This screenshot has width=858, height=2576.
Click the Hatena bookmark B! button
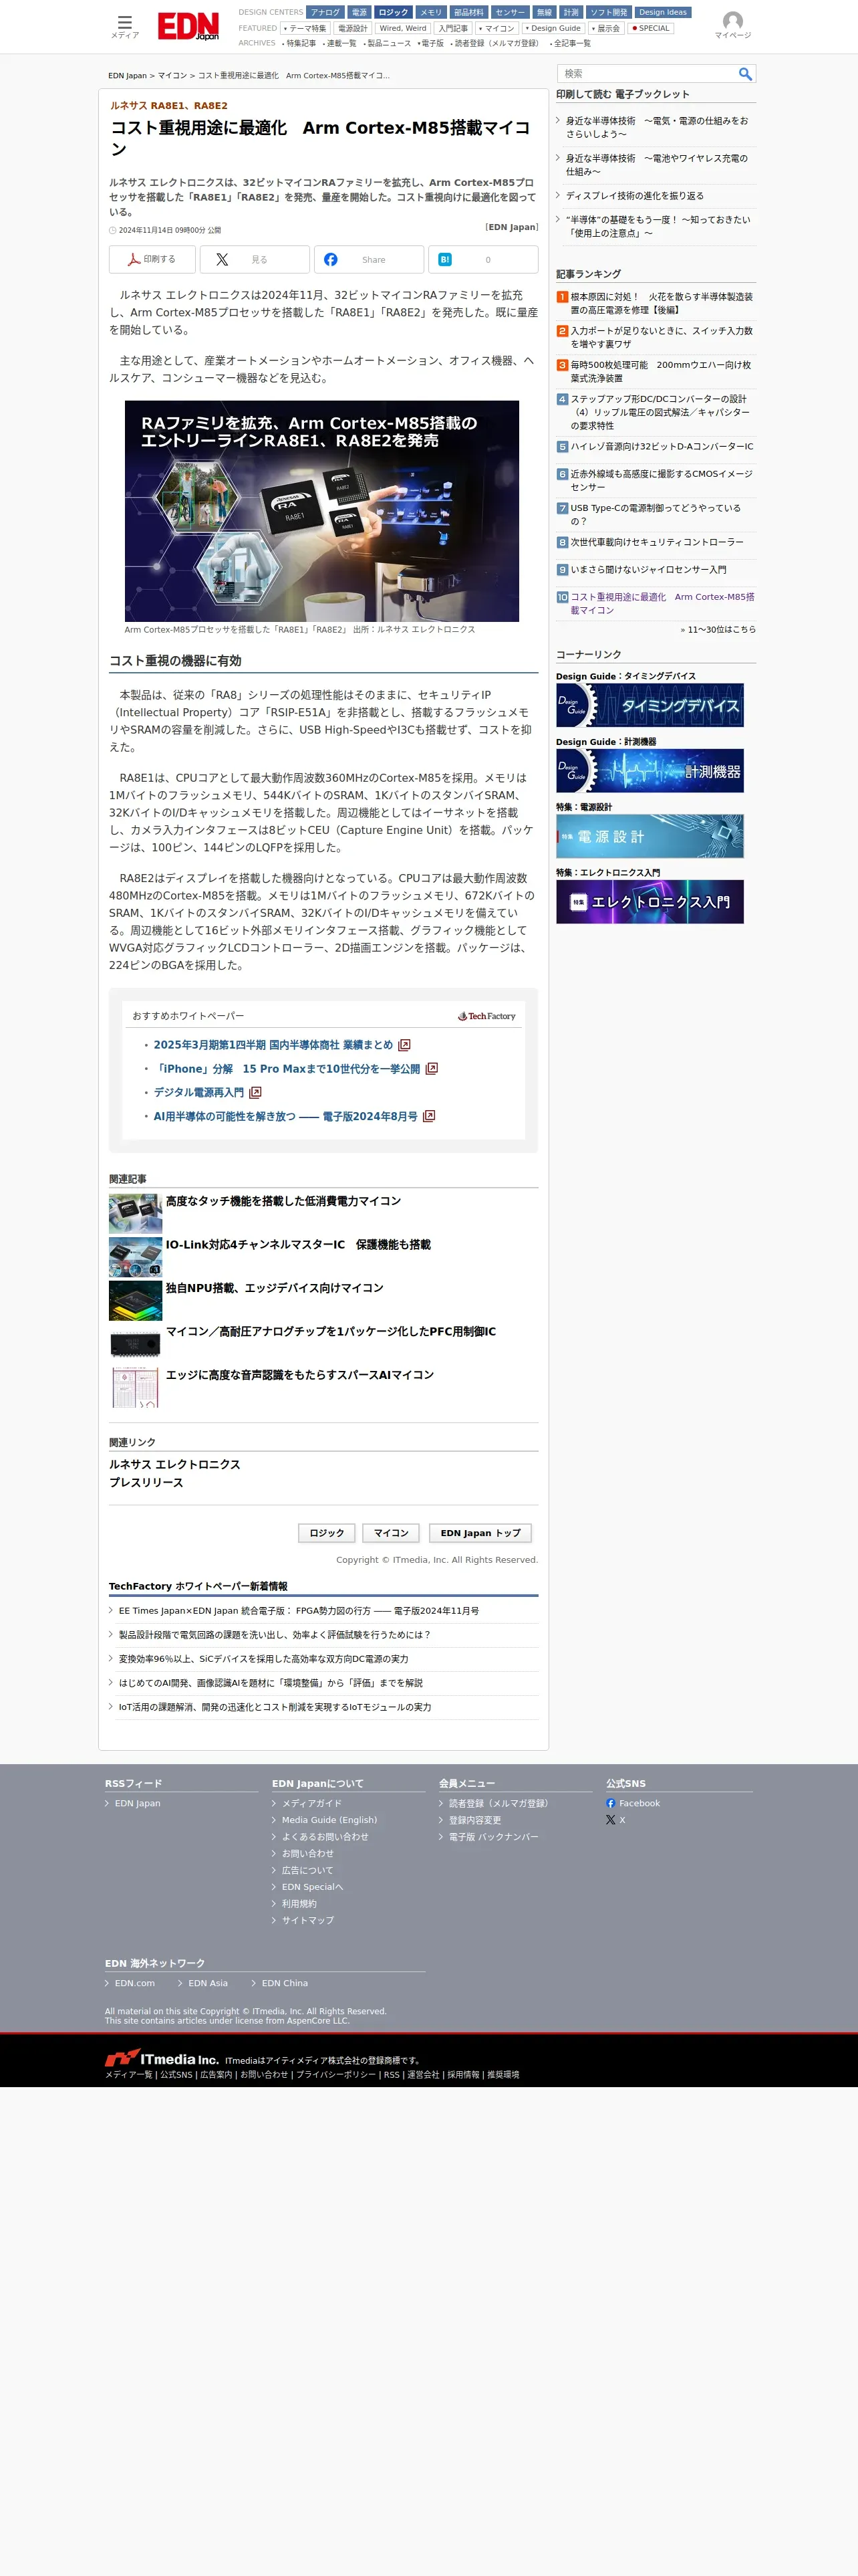click(483, 259)
